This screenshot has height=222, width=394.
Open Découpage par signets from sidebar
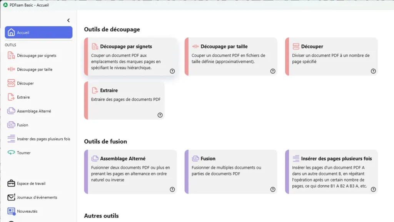(x=38, y=55)
